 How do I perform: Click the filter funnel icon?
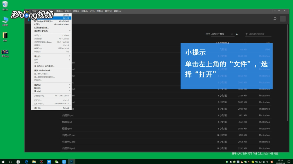(247, 34)
